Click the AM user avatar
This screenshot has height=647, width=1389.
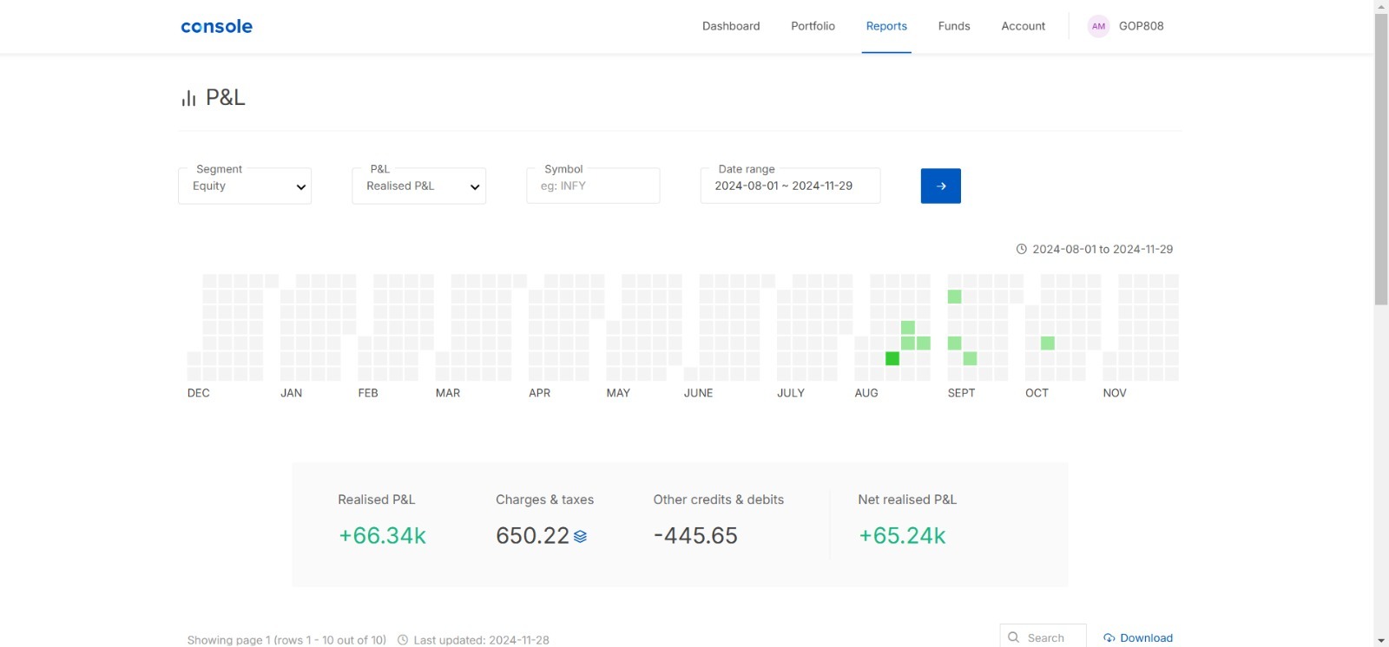1098,26
